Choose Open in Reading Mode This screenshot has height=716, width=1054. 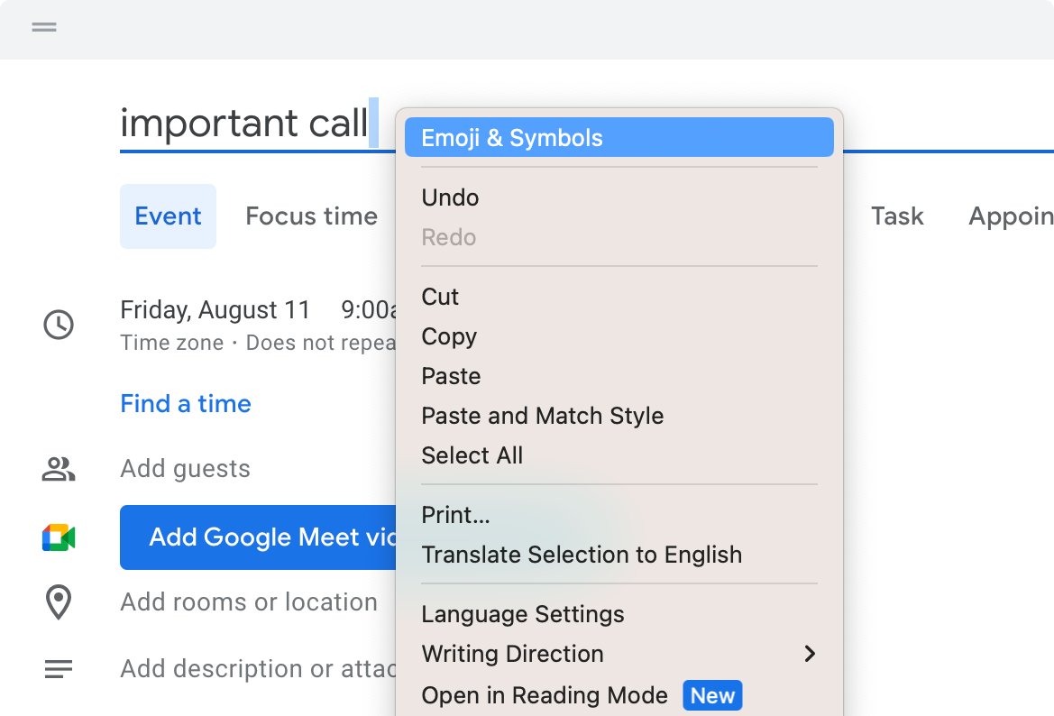click(619, 695)
